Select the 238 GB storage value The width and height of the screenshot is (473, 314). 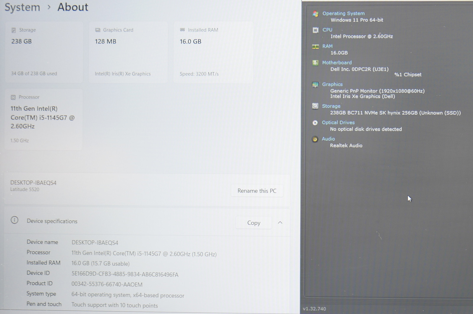pos(21,41)
